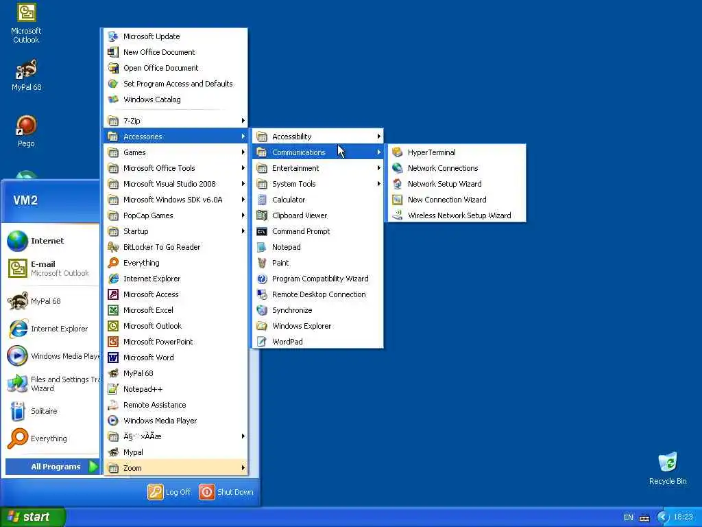Click Remote Desktop Connection icon

[x=262, y=294]
